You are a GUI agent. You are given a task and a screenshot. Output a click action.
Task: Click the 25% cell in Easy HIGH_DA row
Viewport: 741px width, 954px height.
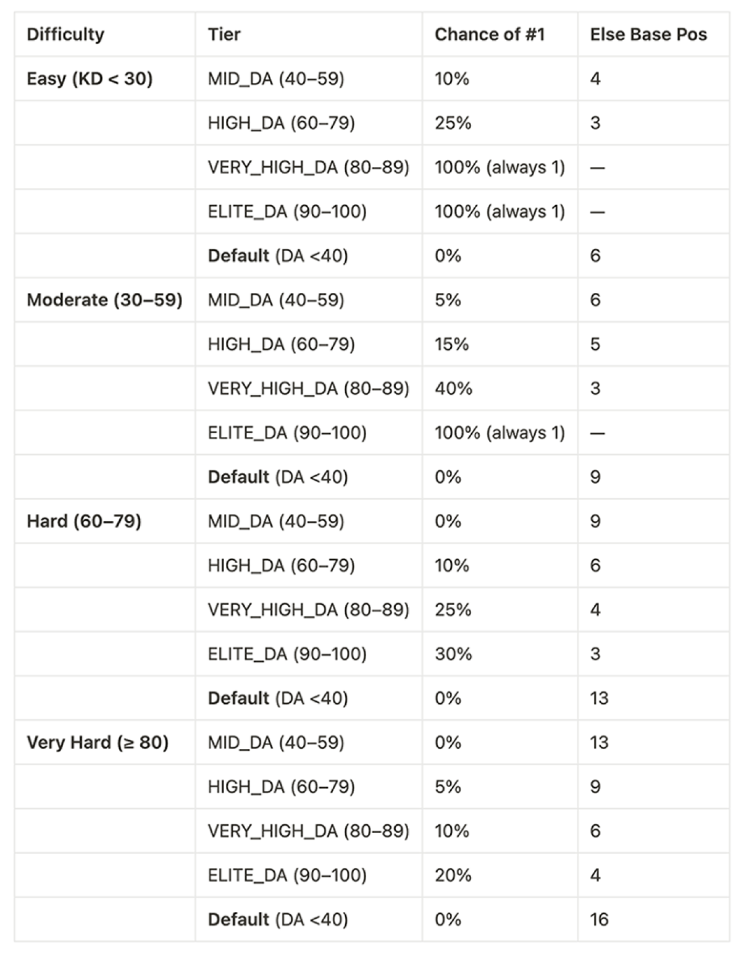pyautogui.click(x=453, y=123)
